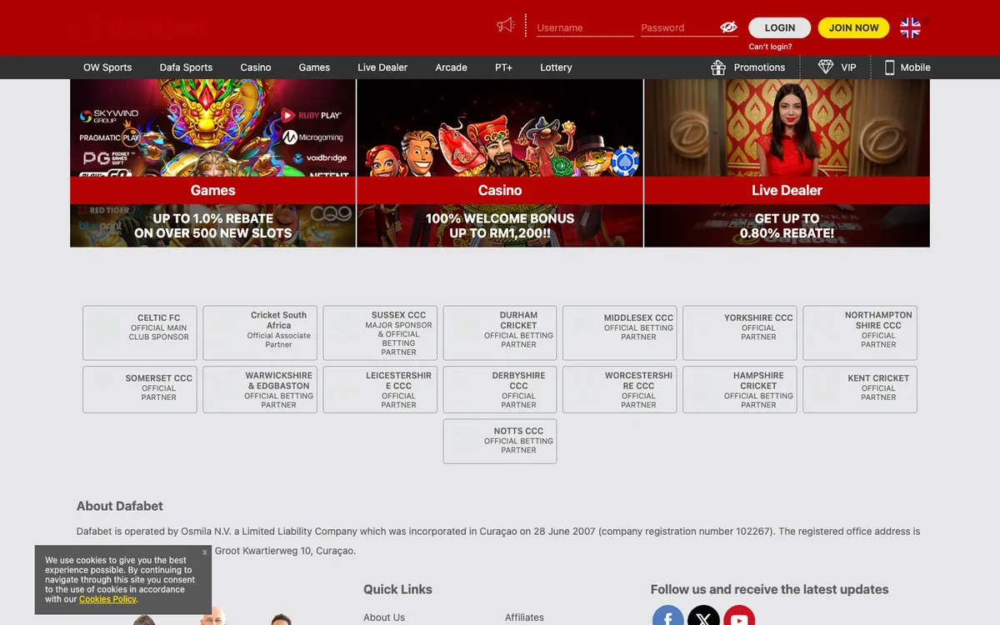Select the Notts CCC partner card
The height and width of the screenshot is (625, 1000).
tap(500, 441)
